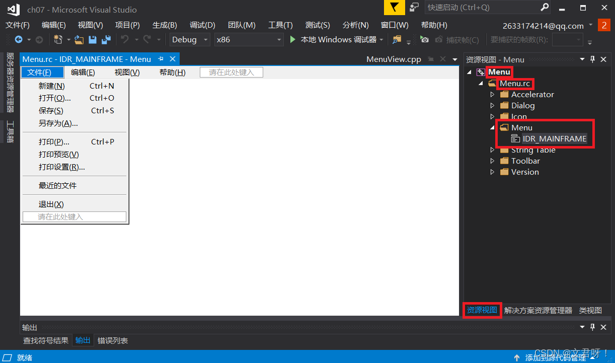The image size is (615, 363).
Task: Select 退出(X) in the designed menu
Action: [75, 204]
